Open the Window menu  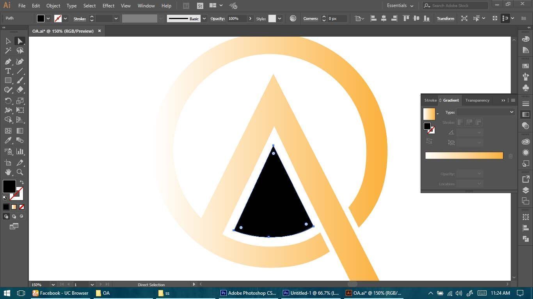146,6
